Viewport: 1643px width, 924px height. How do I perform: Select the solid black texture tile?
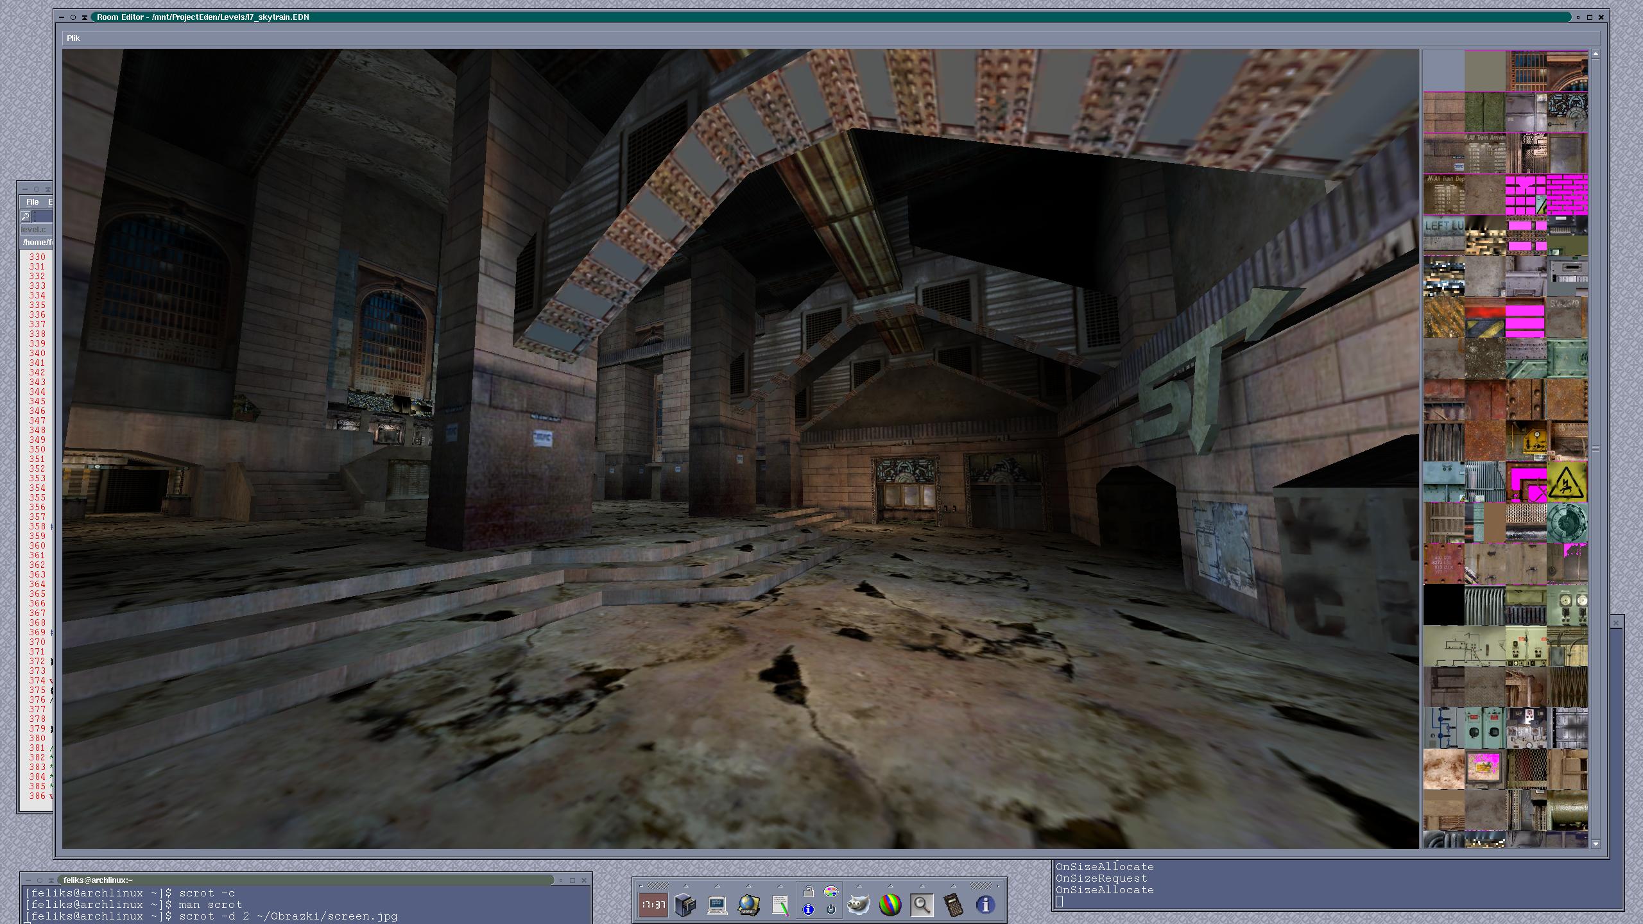point(1444,605)
